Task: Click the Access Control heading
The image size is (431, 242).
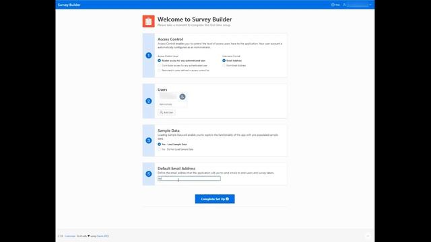Action: point(170,39)
